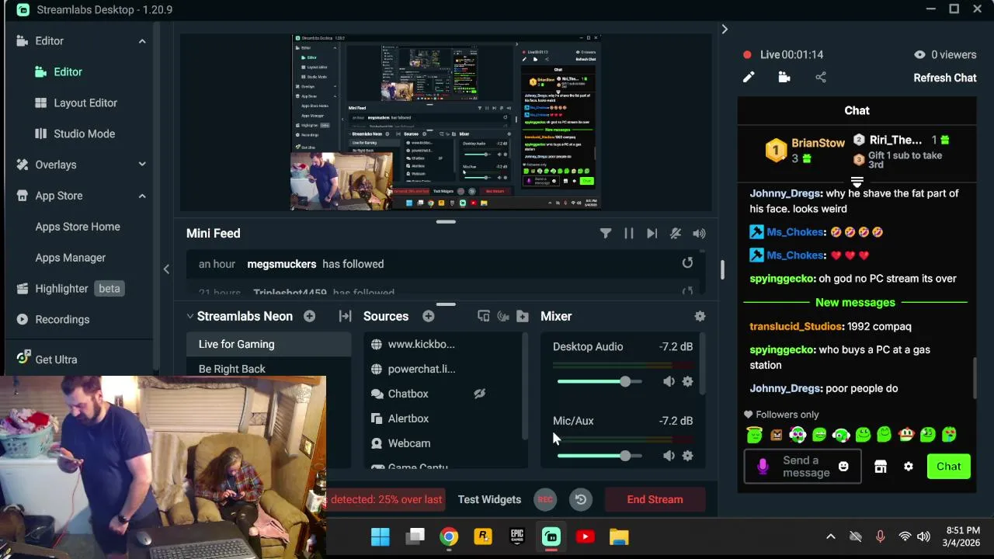Open Layout Editor
The height and width of the screenshot is (559, 994).
tap(78, 102)
